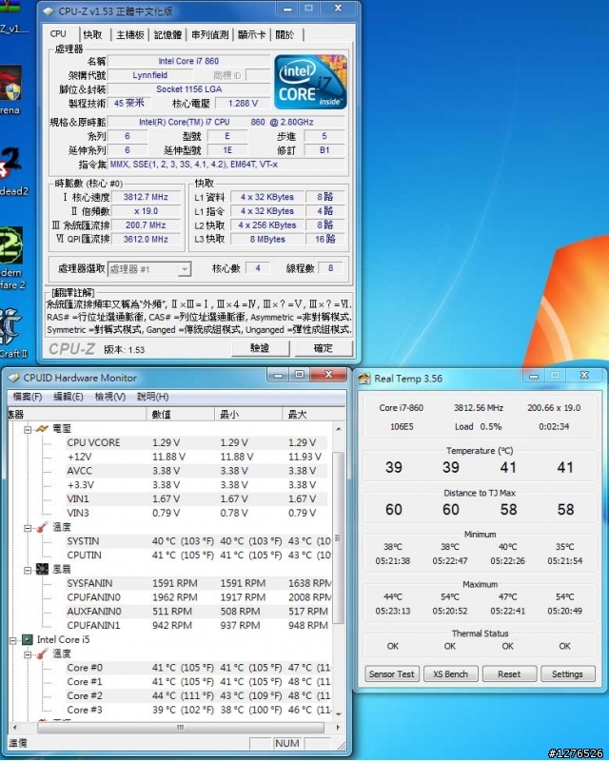This screenshot has height=761, width=609.
Task: Open the 編輯(E) menu in Hardware Monitor
Action: click(68, 397)
